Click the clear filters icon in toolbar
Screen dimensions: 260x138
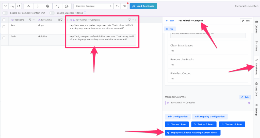(6, 6)
